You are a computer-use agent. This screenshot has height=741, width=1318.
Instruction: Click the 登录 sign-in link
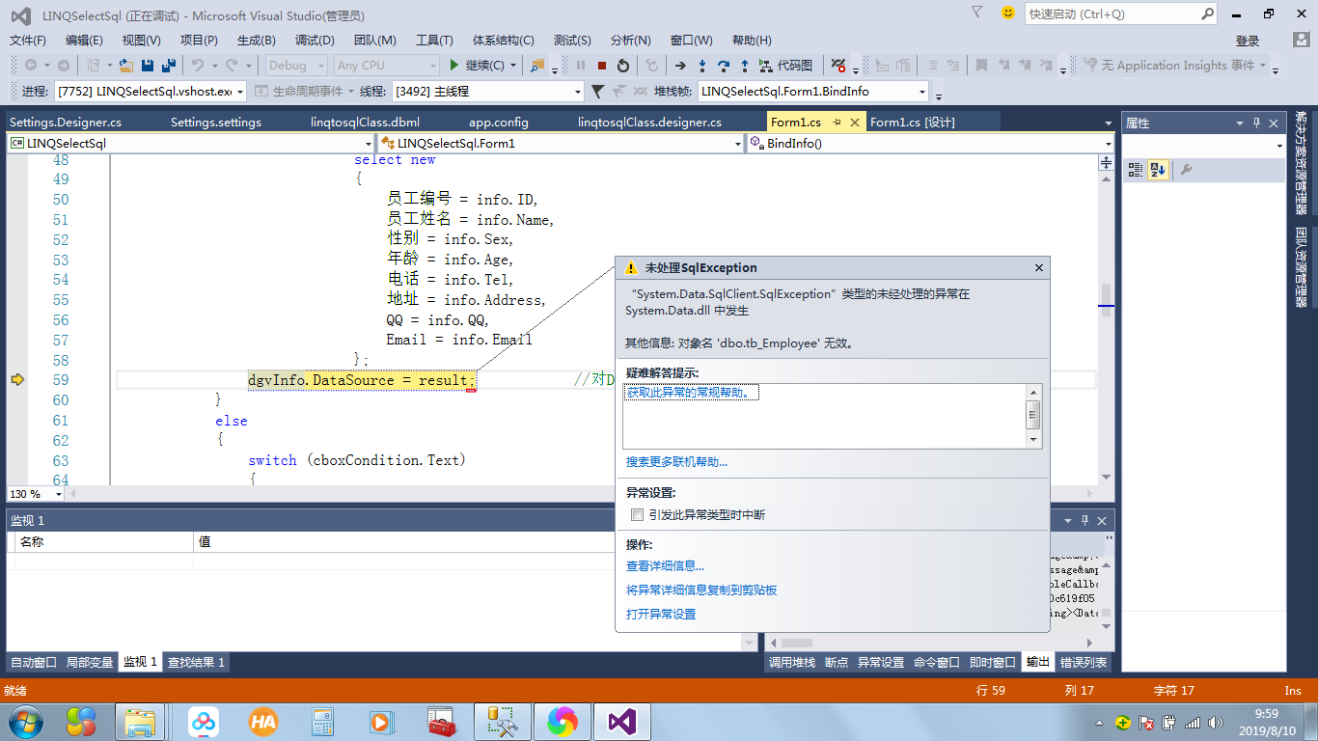click(1248, 41)
